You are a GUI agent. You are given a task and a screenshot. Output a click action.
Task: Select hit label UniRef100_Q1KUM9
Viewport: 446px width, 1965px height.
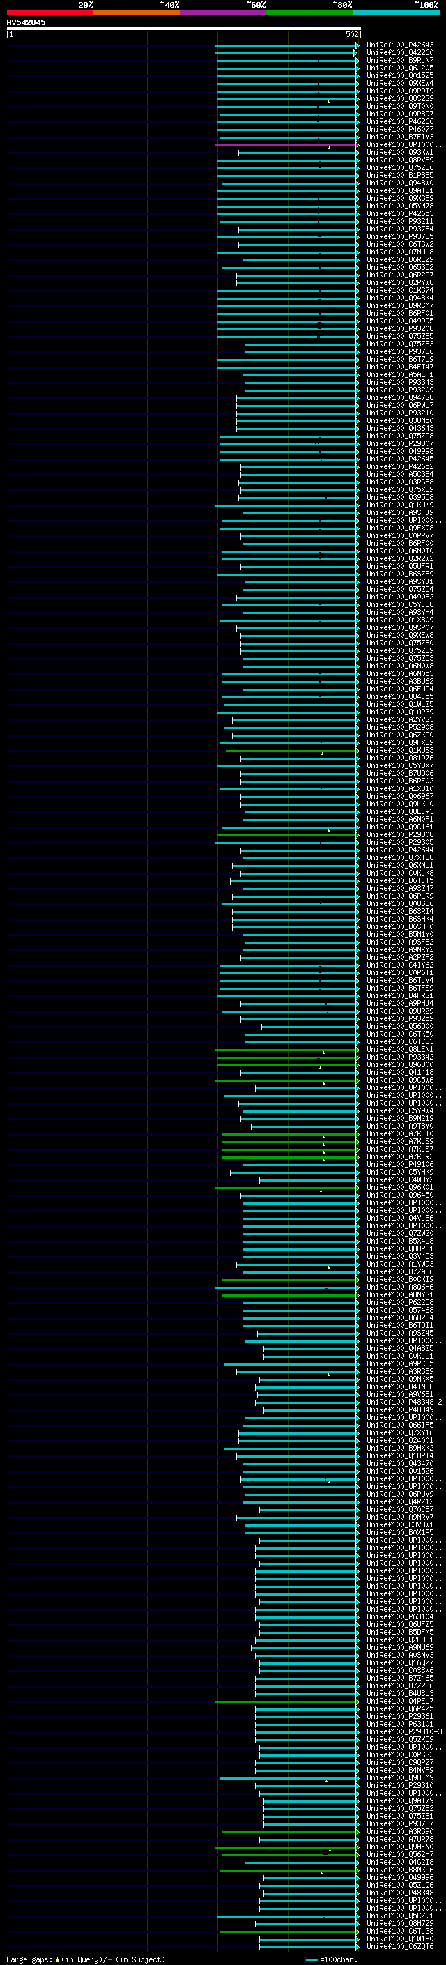(x=400, y=505)
